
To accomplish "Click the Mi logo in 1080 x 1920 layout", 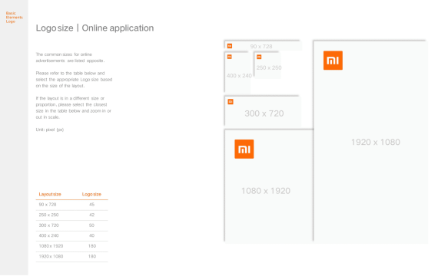I will (244, 149).
